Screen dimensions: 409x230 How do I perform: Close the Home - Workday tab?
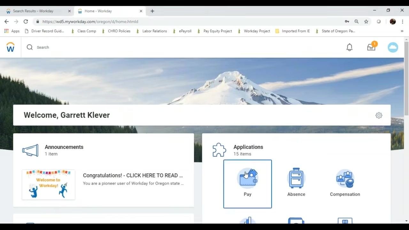click(141, 11)
